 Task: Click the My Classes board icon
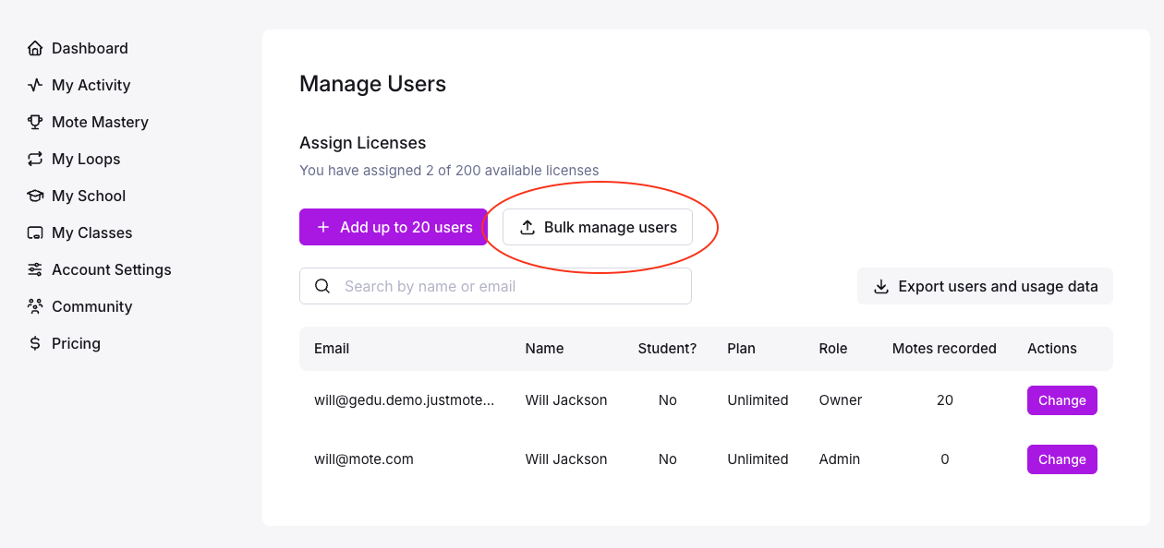pos(35,232)
